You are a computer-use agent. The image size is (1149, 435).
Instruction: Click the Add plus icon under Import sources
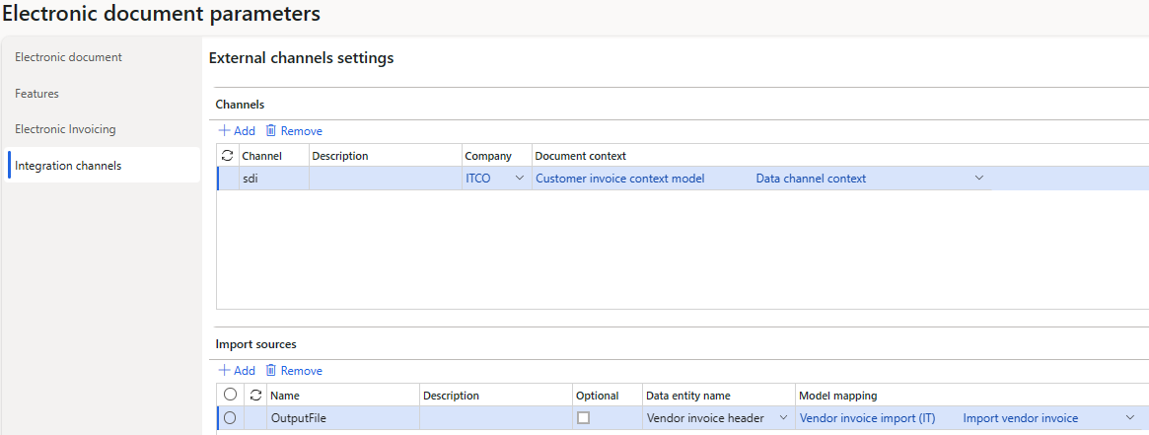click(224, 371)
